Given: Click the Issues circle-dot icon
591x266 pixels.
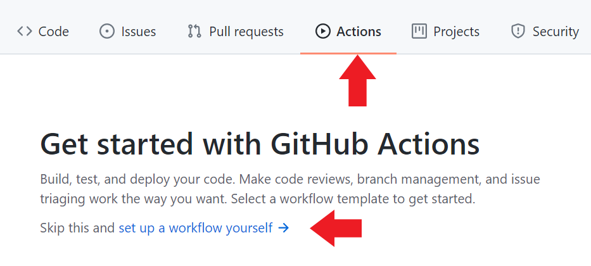Looking at the screenshot, I should click(107, 31).
